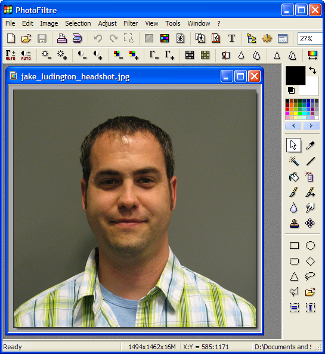Image resolution: width=325 pixels, height=354 pixels.
Task: Open the Edit menu
Action: (x=27, y=23)
